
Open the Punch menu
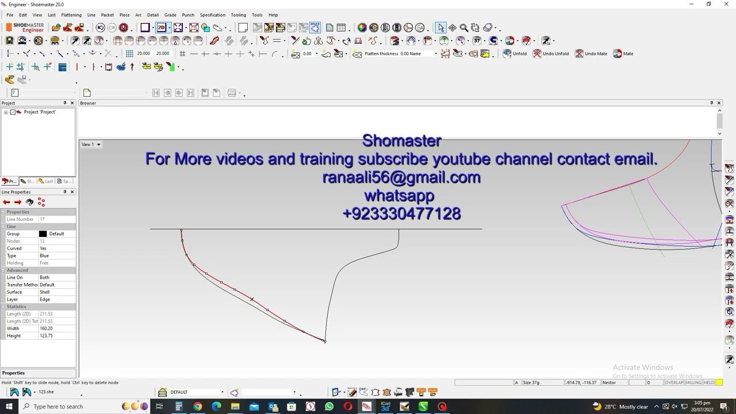(x=188, y=15)
